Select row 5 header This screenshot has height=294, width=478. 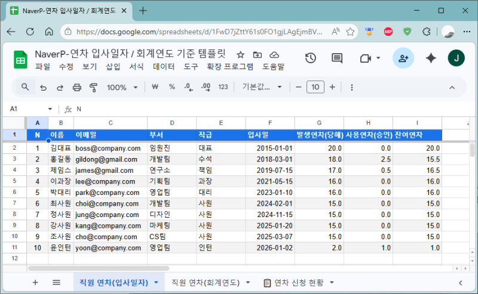point(14,181)
